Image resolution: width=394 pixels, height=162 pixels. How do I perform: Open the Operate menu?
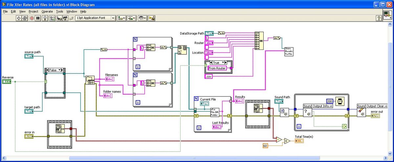[47, 11]
